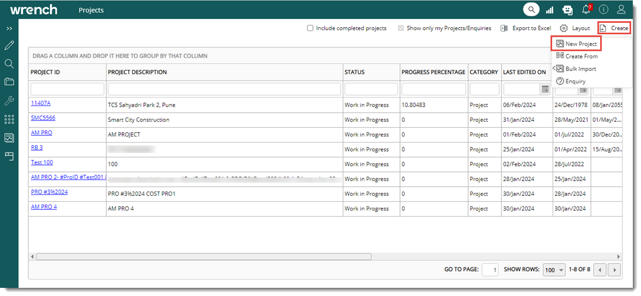Click horizontal scrollbar right arrow
The image size is (641, 296).
(619, 256)
